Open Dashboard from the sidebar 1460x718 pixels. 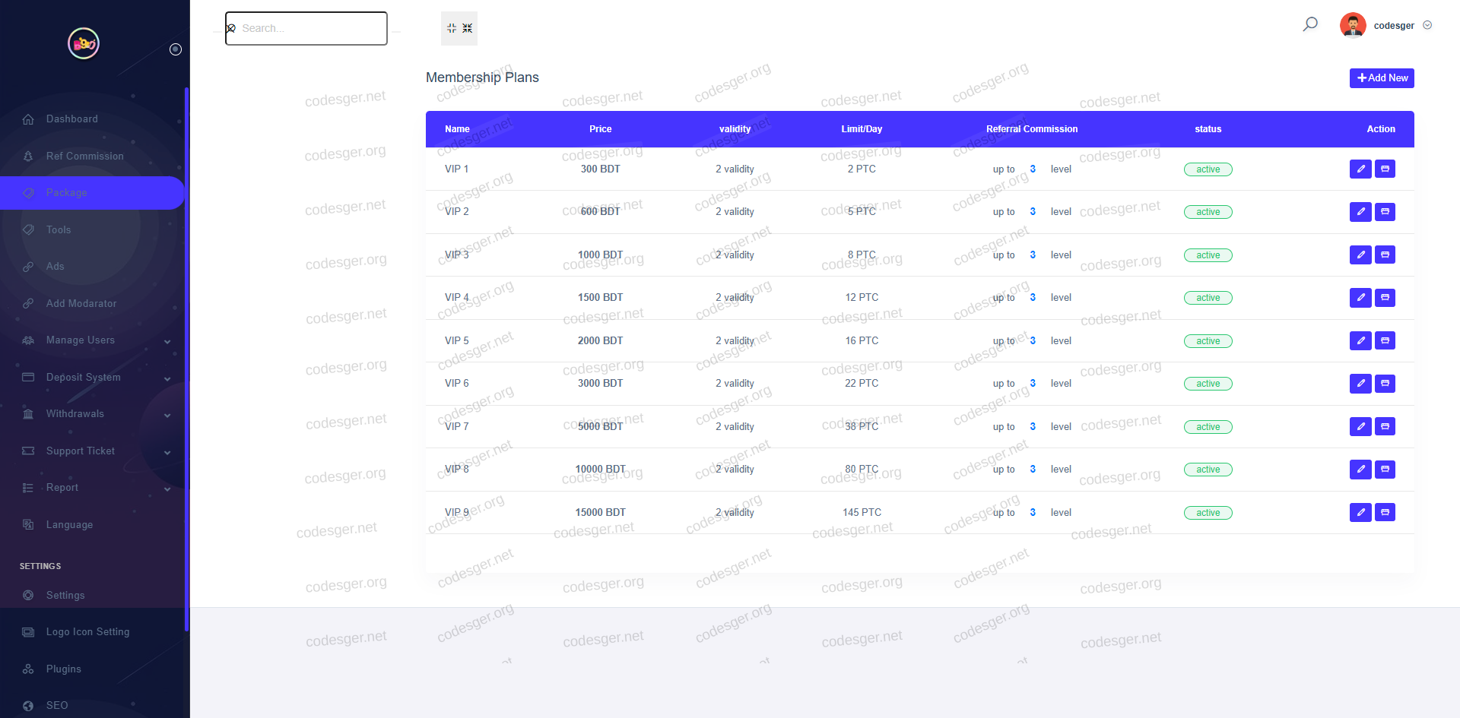[x=71, y=119]
